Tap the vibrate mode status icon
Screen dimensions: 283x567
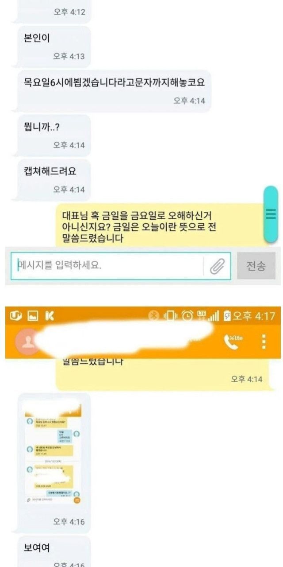(171, 316)
